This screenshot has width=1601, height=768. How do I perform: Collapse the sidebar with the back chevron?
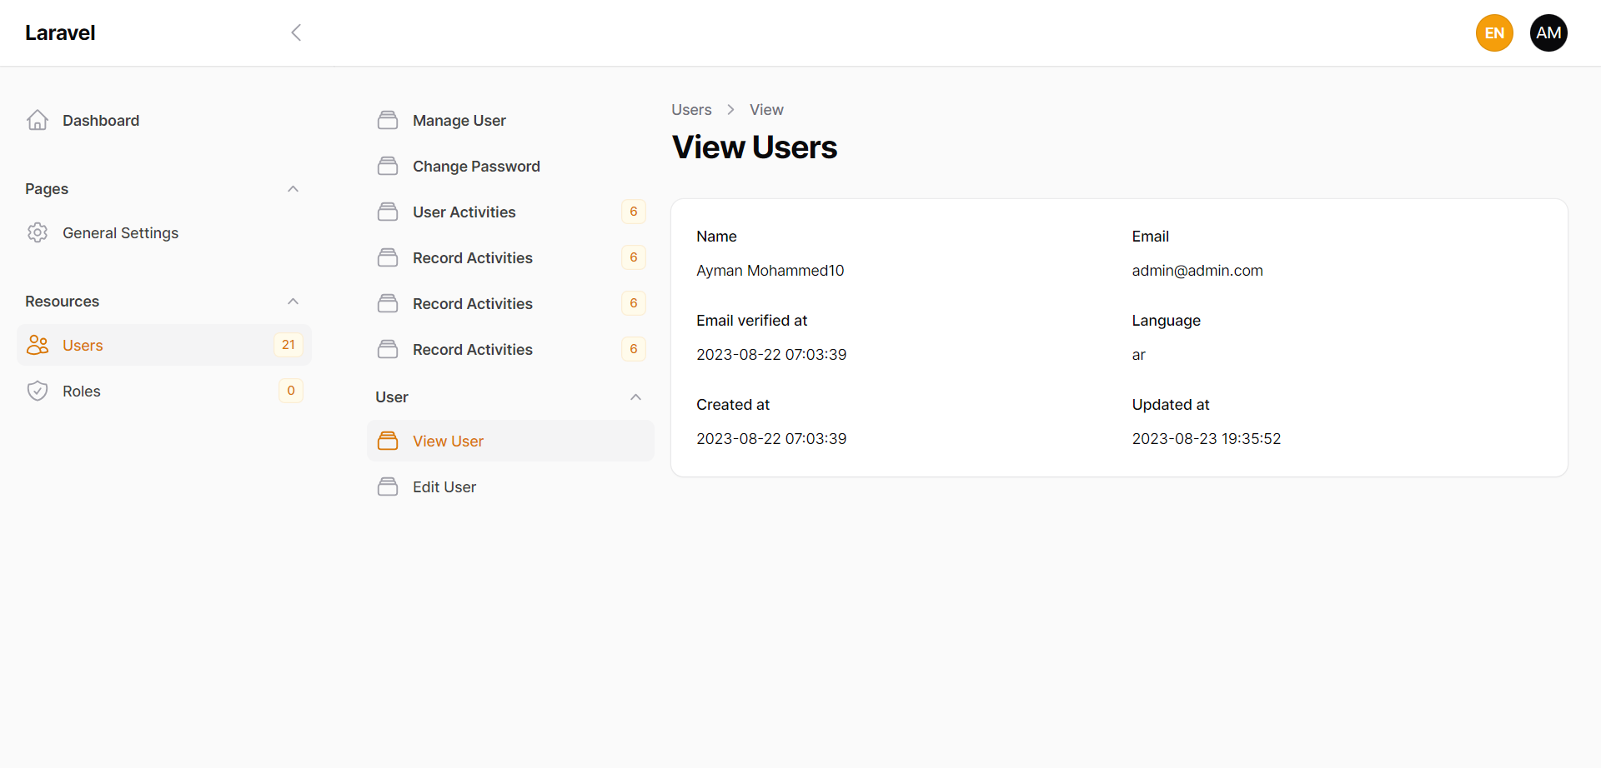pyautogui.click(x=296, y=32)
